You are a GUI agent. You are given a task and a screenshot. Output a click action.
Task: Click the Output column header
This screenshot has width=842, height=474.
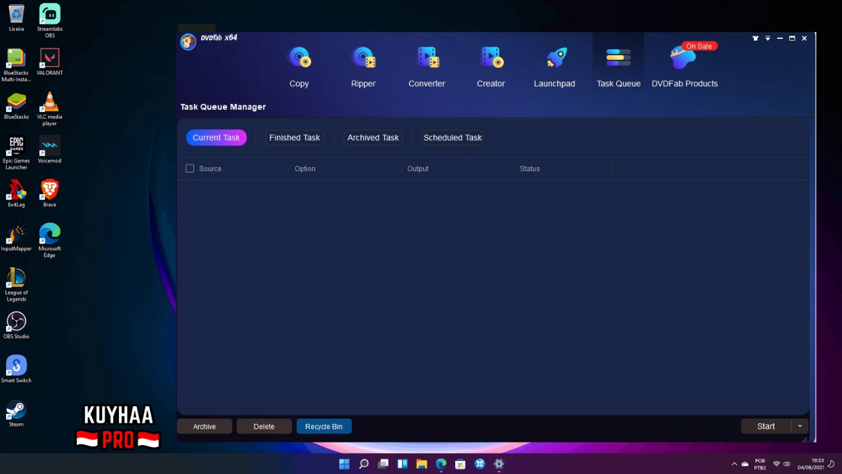click(x=418, y=169)
